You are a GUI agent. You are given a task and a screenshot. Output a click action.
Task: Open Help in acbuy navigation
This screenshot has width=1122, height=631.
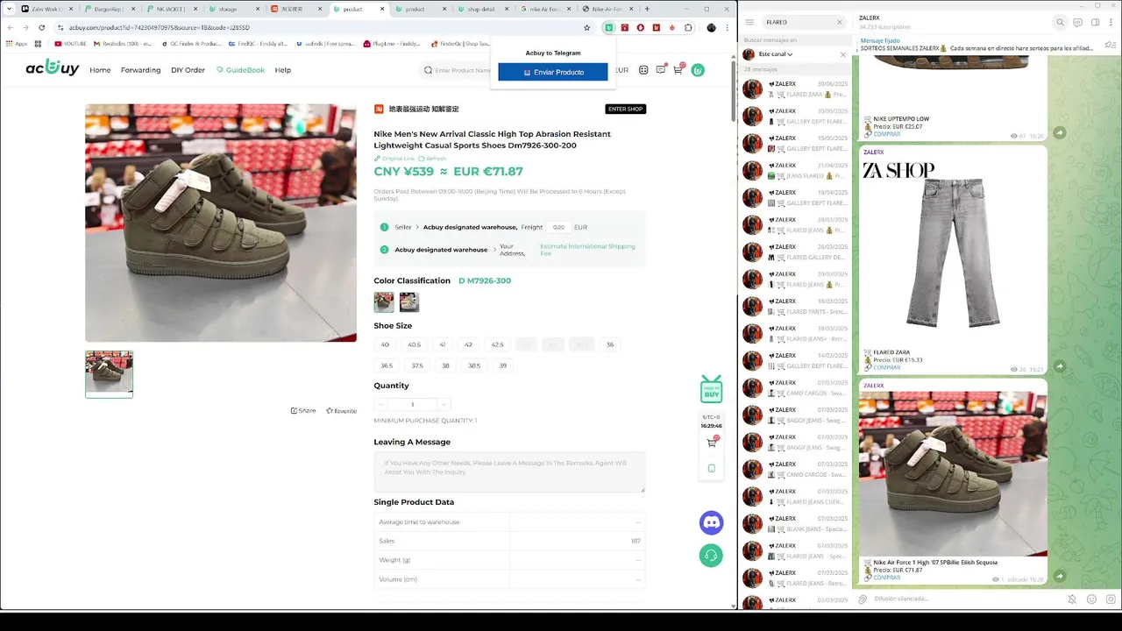pos(283,70)
